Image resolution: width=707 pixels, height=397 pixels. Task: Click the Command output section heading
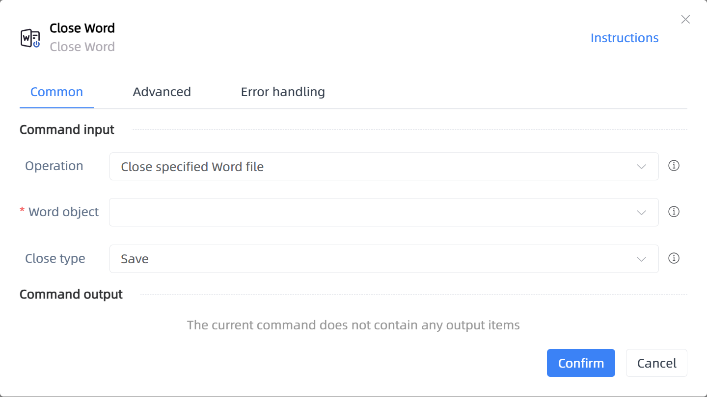click(x=71, y=294)
